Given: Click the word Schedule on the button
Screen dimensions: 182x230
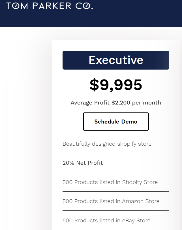Looking at the screenshot, I should tap(107, 122).
